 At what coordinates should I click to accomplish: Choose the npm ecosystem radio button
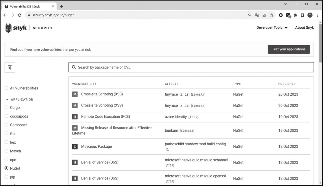pos(7,160)
